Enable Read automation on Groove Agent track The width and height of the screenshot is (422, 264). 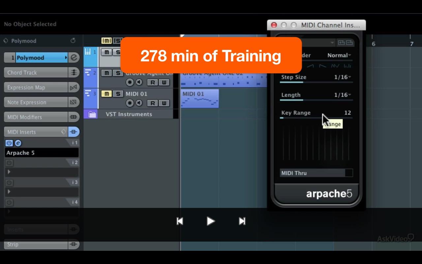tap(152, 82)
